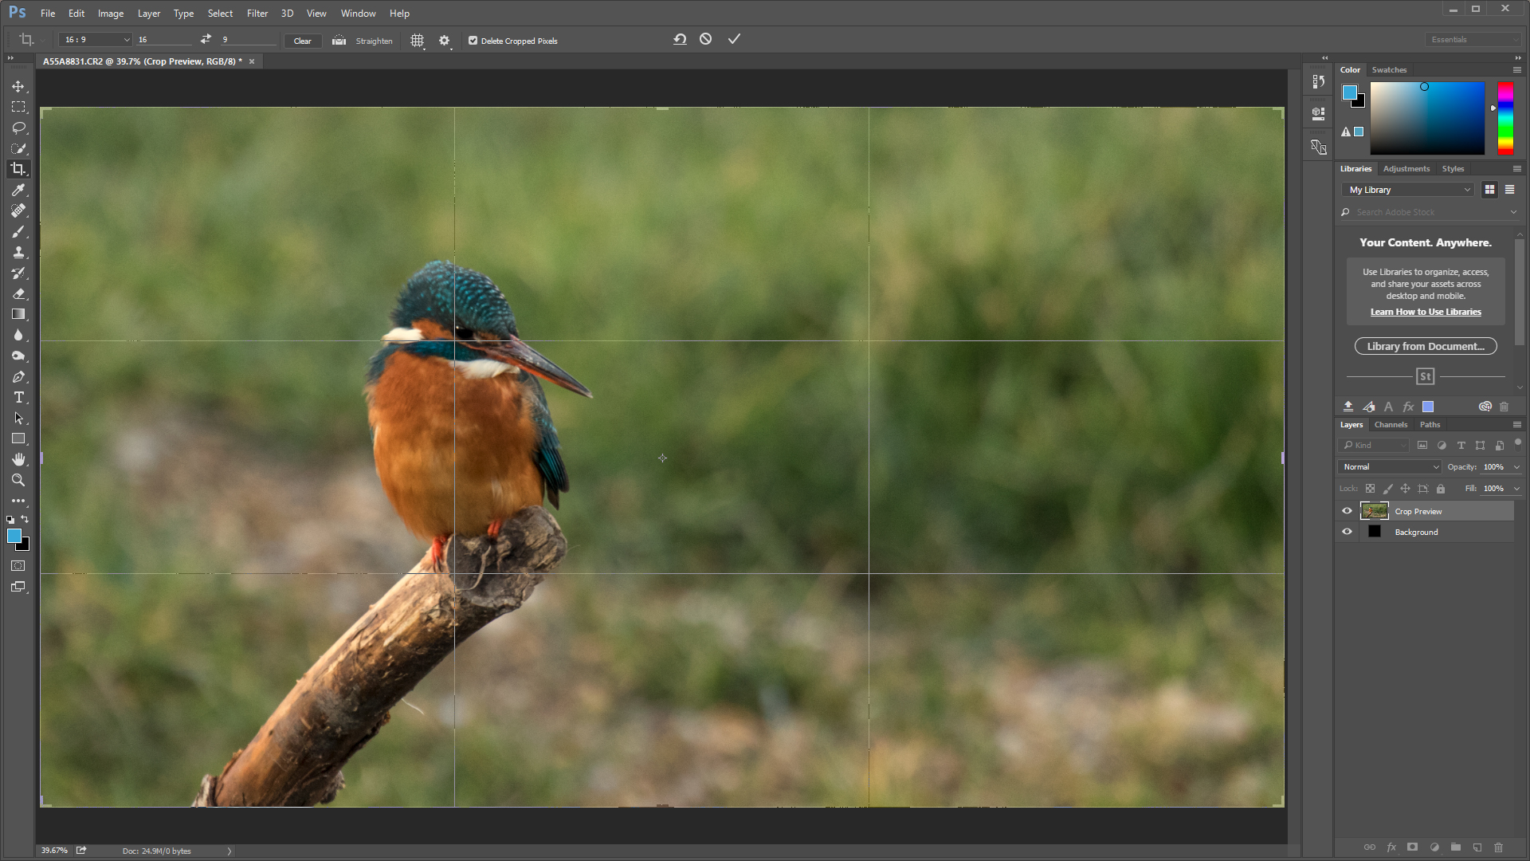Click the rainbow hue slider in the Color panel
The width and height of the screenshot is (1530, 861).
click(1504, 118)
